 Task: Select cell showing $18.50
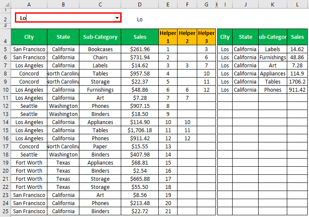point(140,114)
